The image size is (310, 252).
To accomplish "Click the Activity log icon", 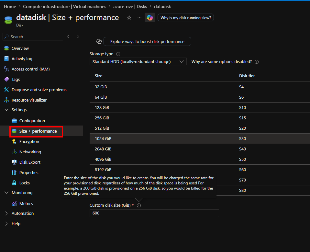I will tap(6, 59).
